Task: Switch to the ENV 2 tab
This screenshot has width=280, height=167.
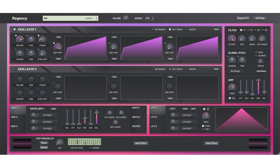Action: click(x=14, y=117)
